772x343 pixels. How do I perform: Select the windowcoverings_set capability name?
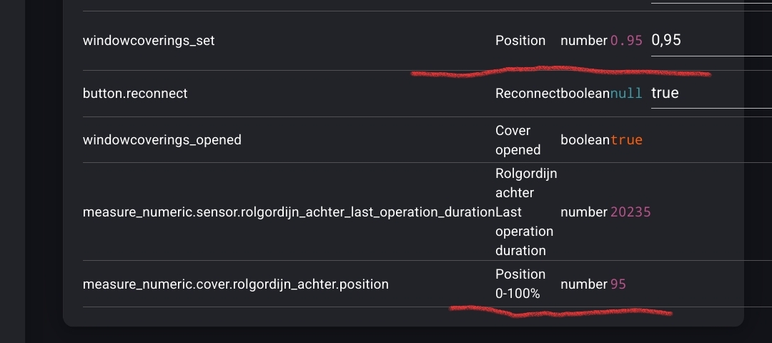(149, 41)
